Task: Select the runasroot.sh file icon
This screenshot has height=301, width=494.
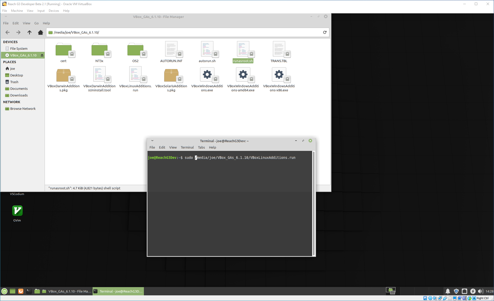Action: [x=243, y=49]
